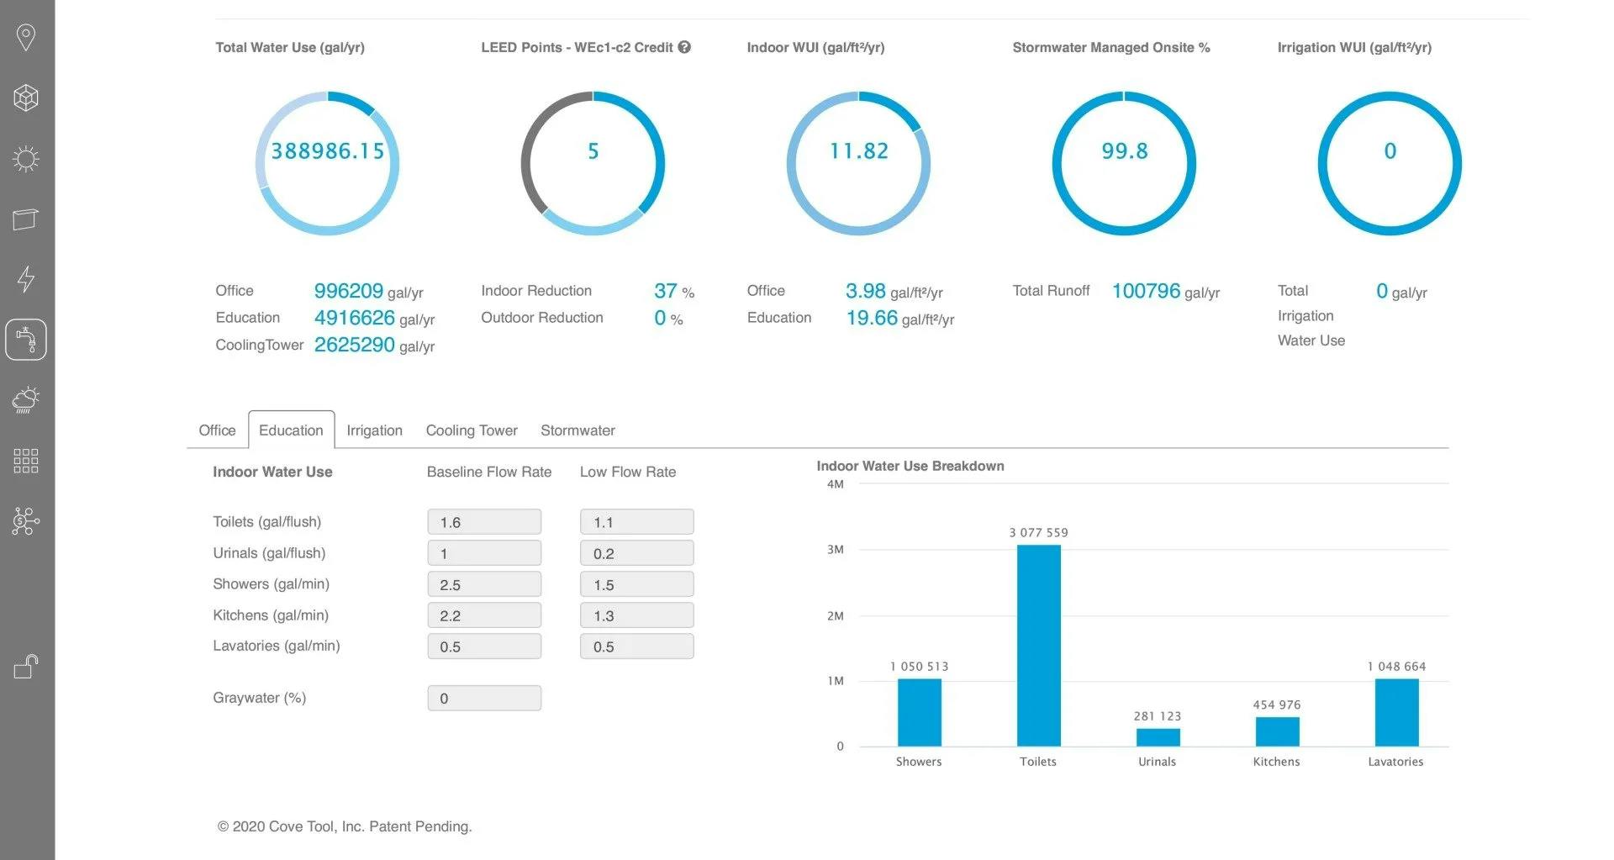Click the Kitchens low flow rate field

tap(637, 615)
